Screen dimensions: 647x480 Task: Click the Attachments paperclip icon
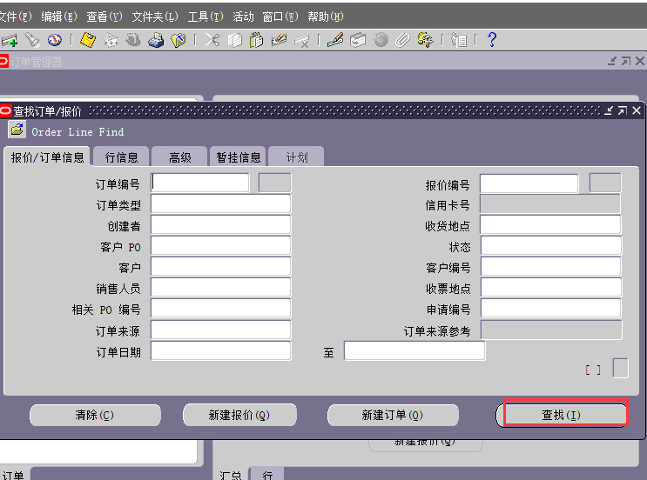[x=402, y=40]
